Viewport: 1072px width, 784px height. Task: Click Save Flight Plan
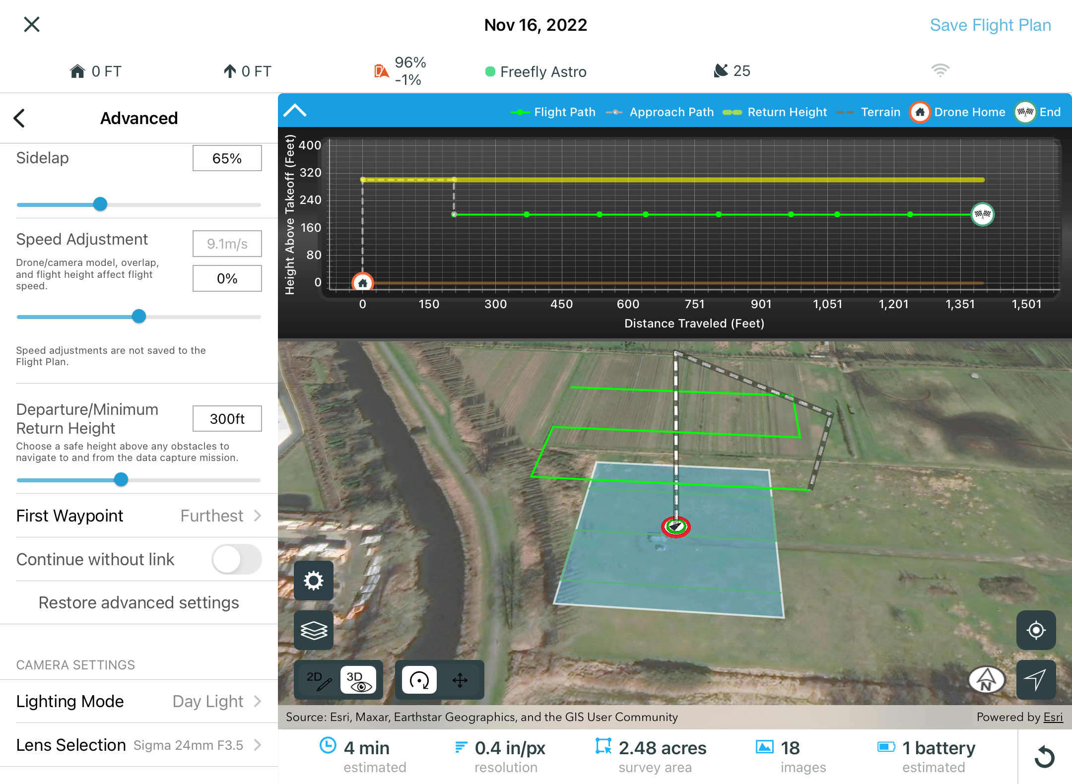tap(990, 25)
